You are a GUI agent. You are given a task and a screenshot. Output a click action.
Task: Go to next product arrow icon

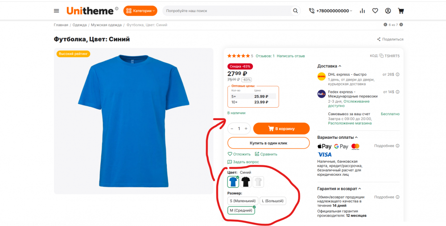[401, 24]
